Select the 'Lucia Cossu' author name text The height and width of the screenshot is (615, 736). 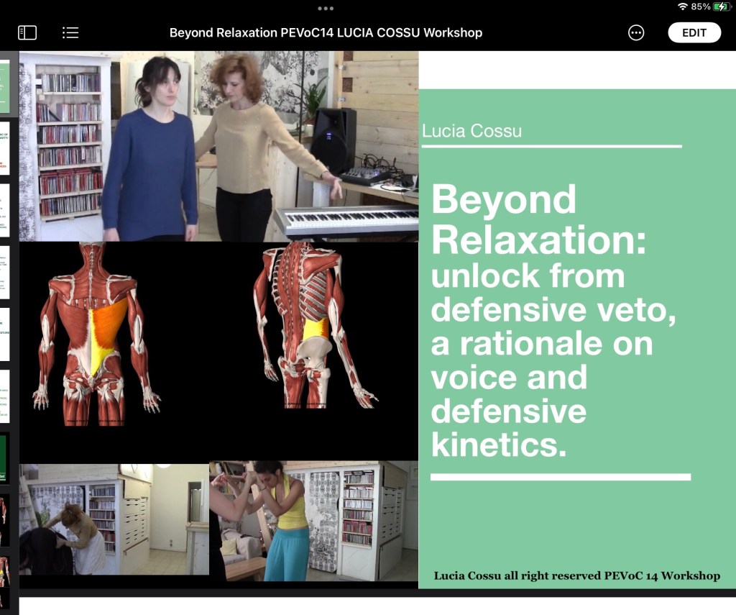coord(471,130)
